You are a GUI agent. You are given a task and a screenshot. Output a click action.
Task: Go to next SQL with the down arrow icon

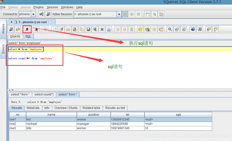coord(125,29)
